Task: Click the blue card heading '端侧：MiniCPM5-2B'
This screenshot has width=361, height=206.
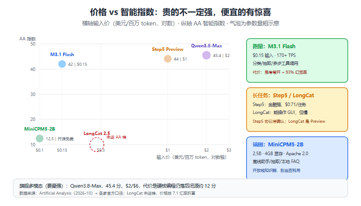Action: (278, 144)
